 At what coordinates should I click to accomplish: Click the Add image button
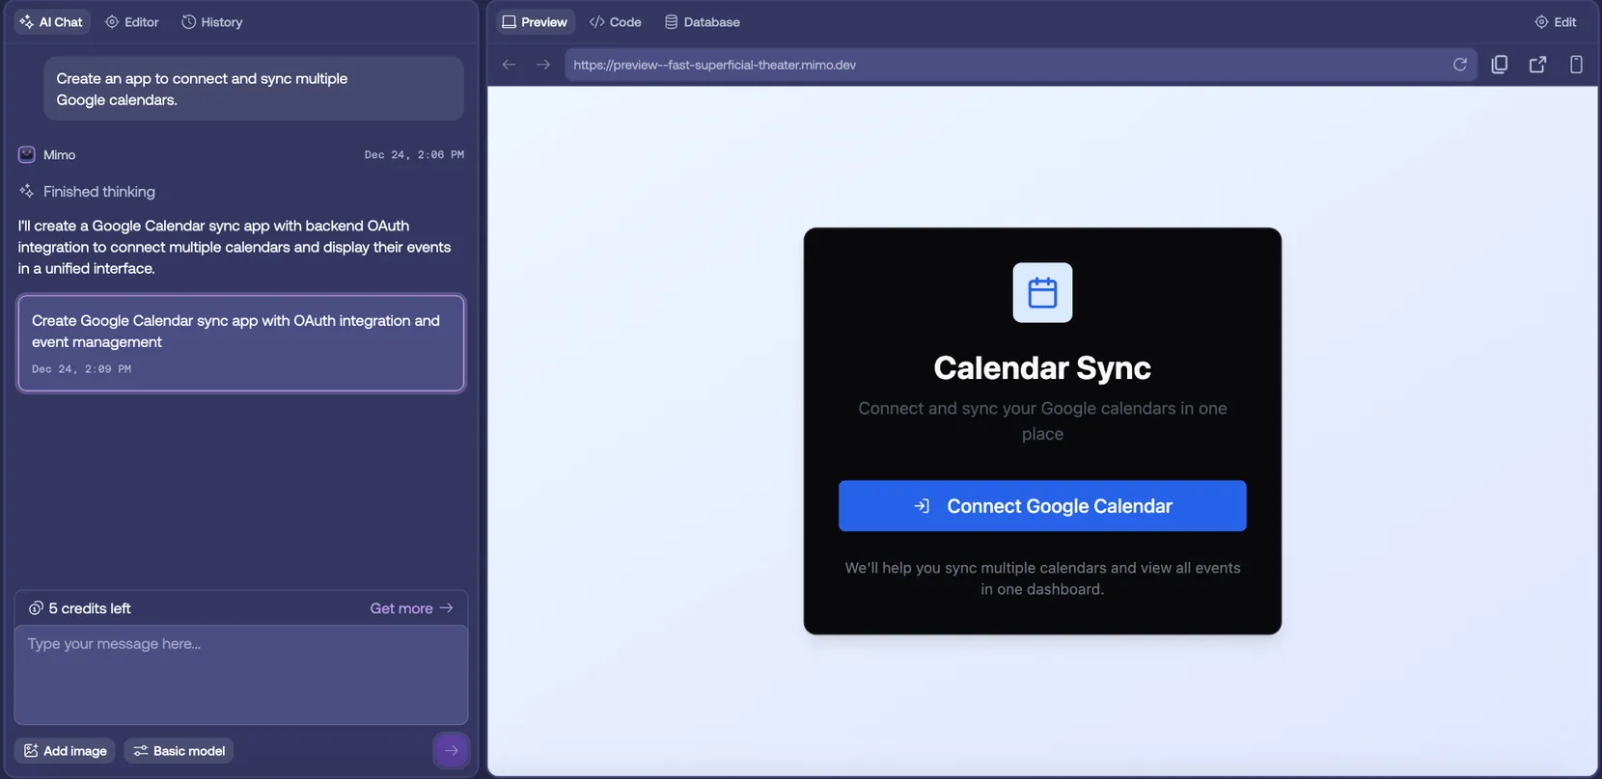point(65,751)
